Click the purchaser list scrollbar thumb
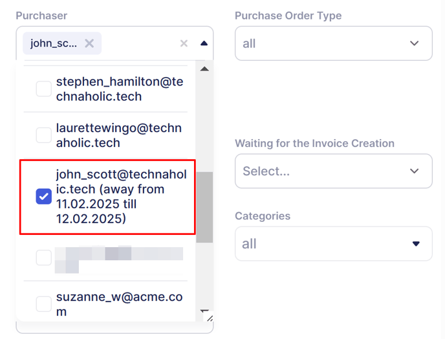 (x=204, y=207)
